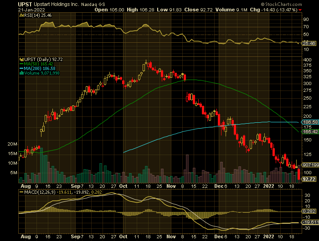The width and height of the screenshot is (319, 241).
Task: Click the 21-Jan-2022 date label
Action: click(31, 10)
